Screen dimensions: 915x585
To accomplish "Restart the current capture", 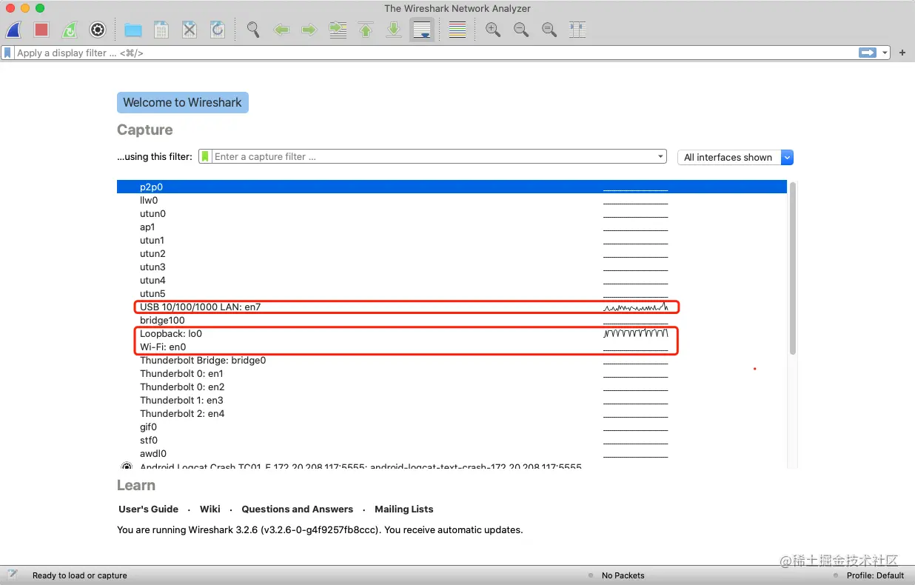I will click(x=70, y=30).
